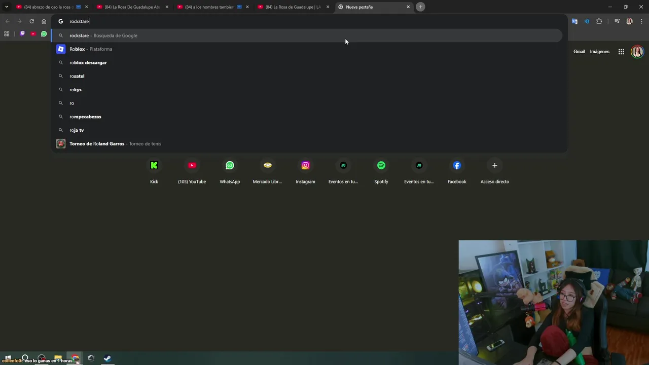Click the address bar with 'rockstare' text
Screen dimensions: 649x365
coord(309,21)
